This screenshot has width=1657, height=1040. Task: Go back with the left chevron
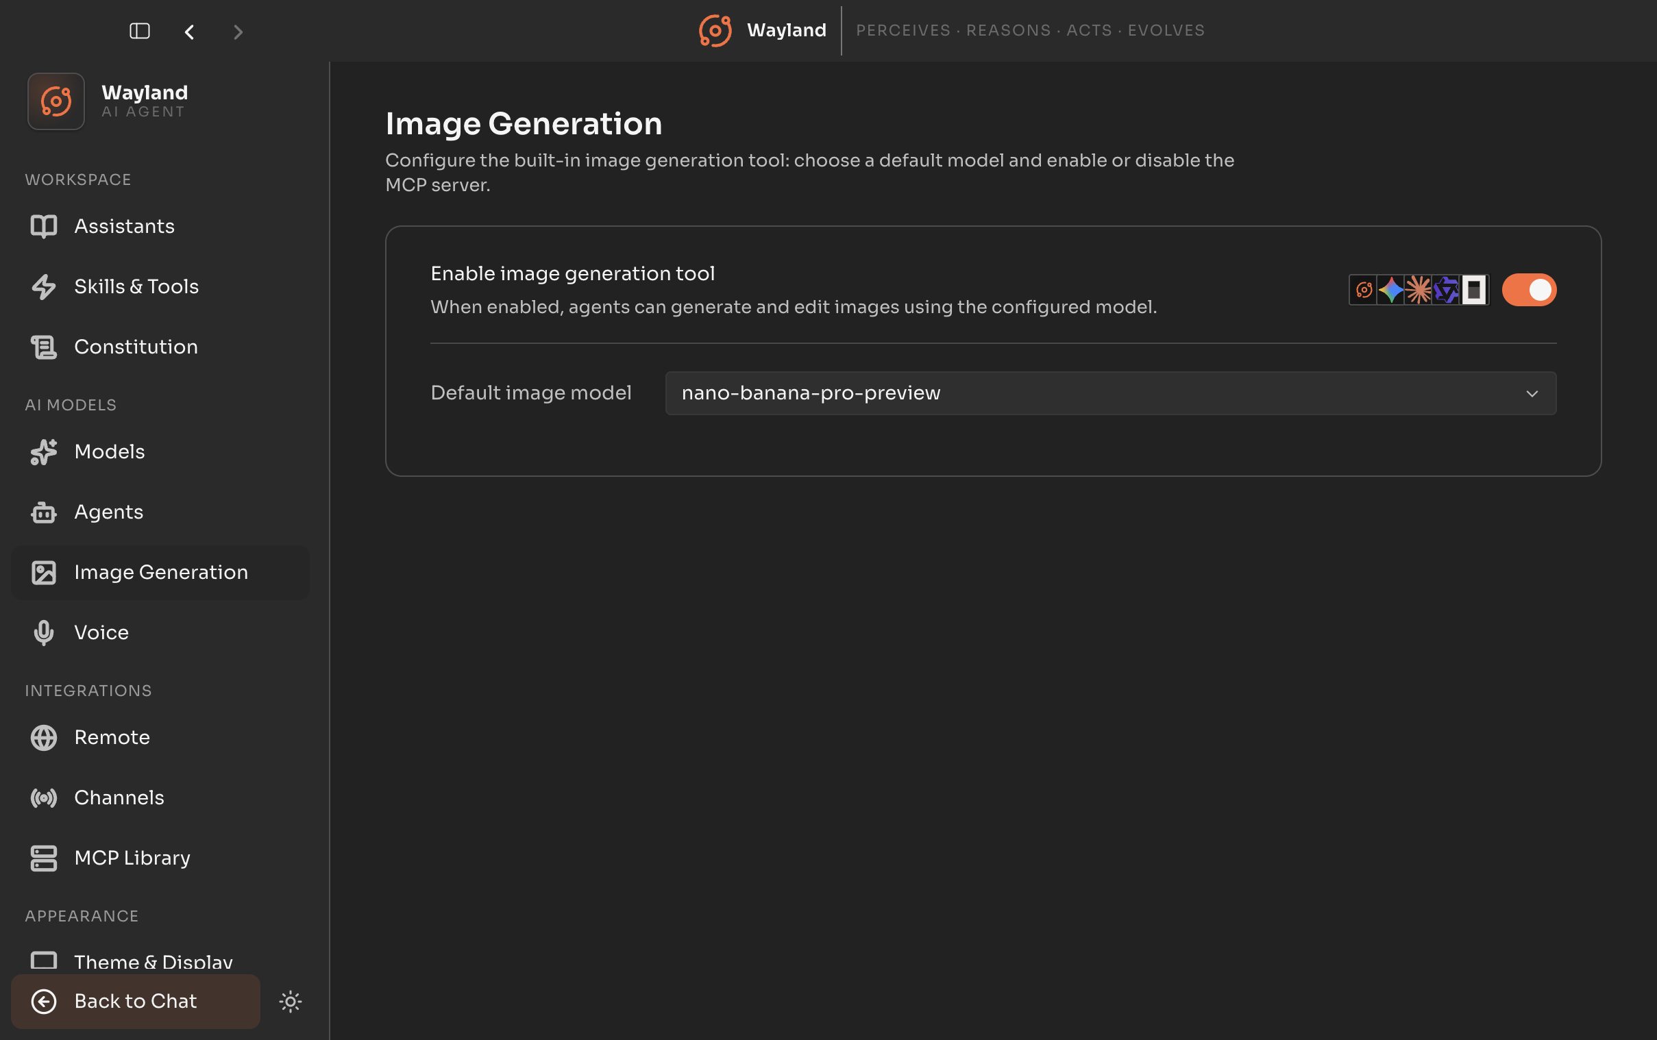pyautogui.click(x=189, y=32)
